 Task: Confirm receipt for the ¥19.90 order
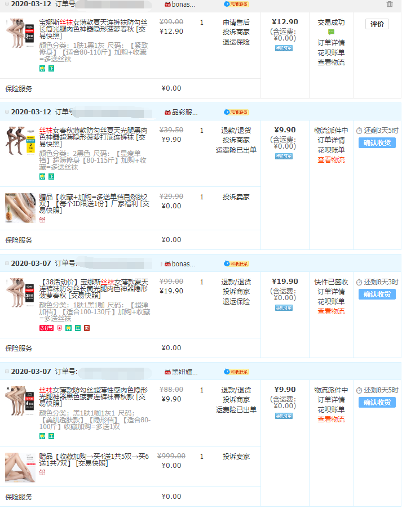click(377, 294)
